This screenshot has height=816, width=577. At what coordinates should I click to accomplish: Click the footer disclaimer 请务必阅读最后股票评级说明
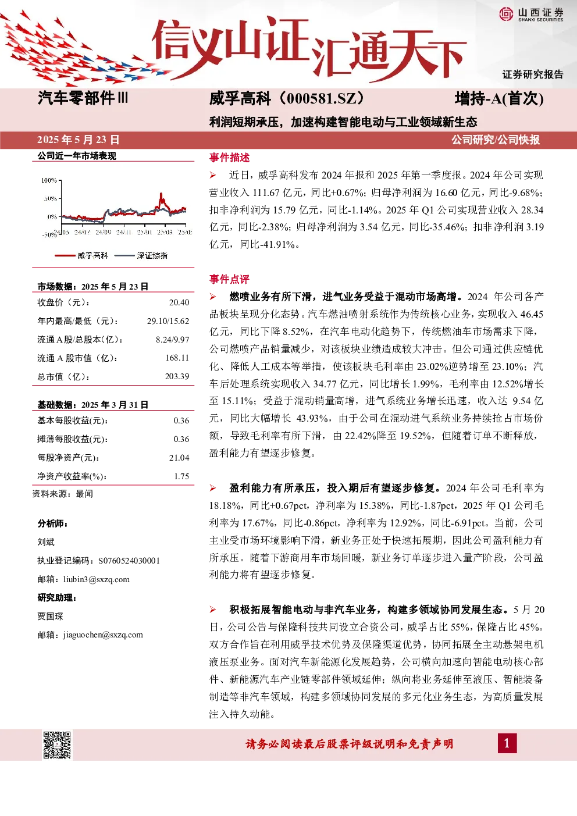pos(350,744)
